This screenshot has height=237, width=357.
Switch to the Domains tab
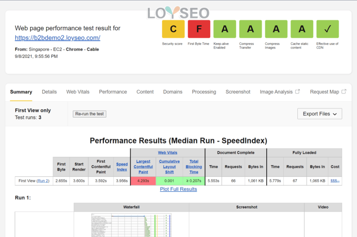173,92
